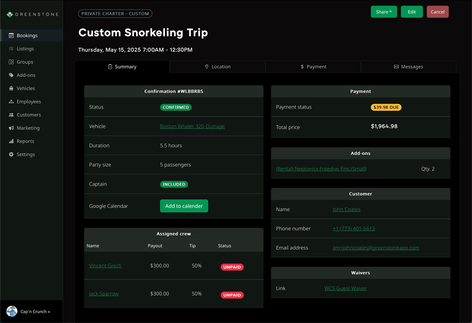Click the Marketing megaphone icon
Screen dimensions: 472x323
click(11, 128)
